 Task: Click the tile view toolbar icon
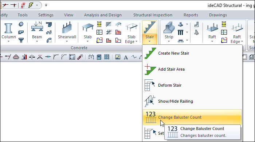(252, 57)
